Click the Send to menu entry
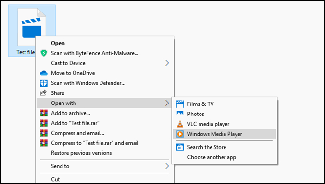325x184 pixels. pos(105,166)
